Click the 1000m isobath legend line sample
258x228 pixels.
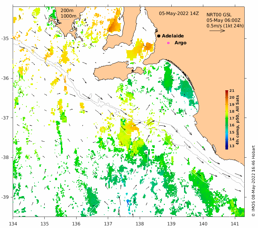tap(65, 20)
